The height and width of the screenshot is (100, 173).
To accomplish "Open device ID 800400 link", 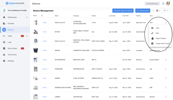I will pos(45,97).
